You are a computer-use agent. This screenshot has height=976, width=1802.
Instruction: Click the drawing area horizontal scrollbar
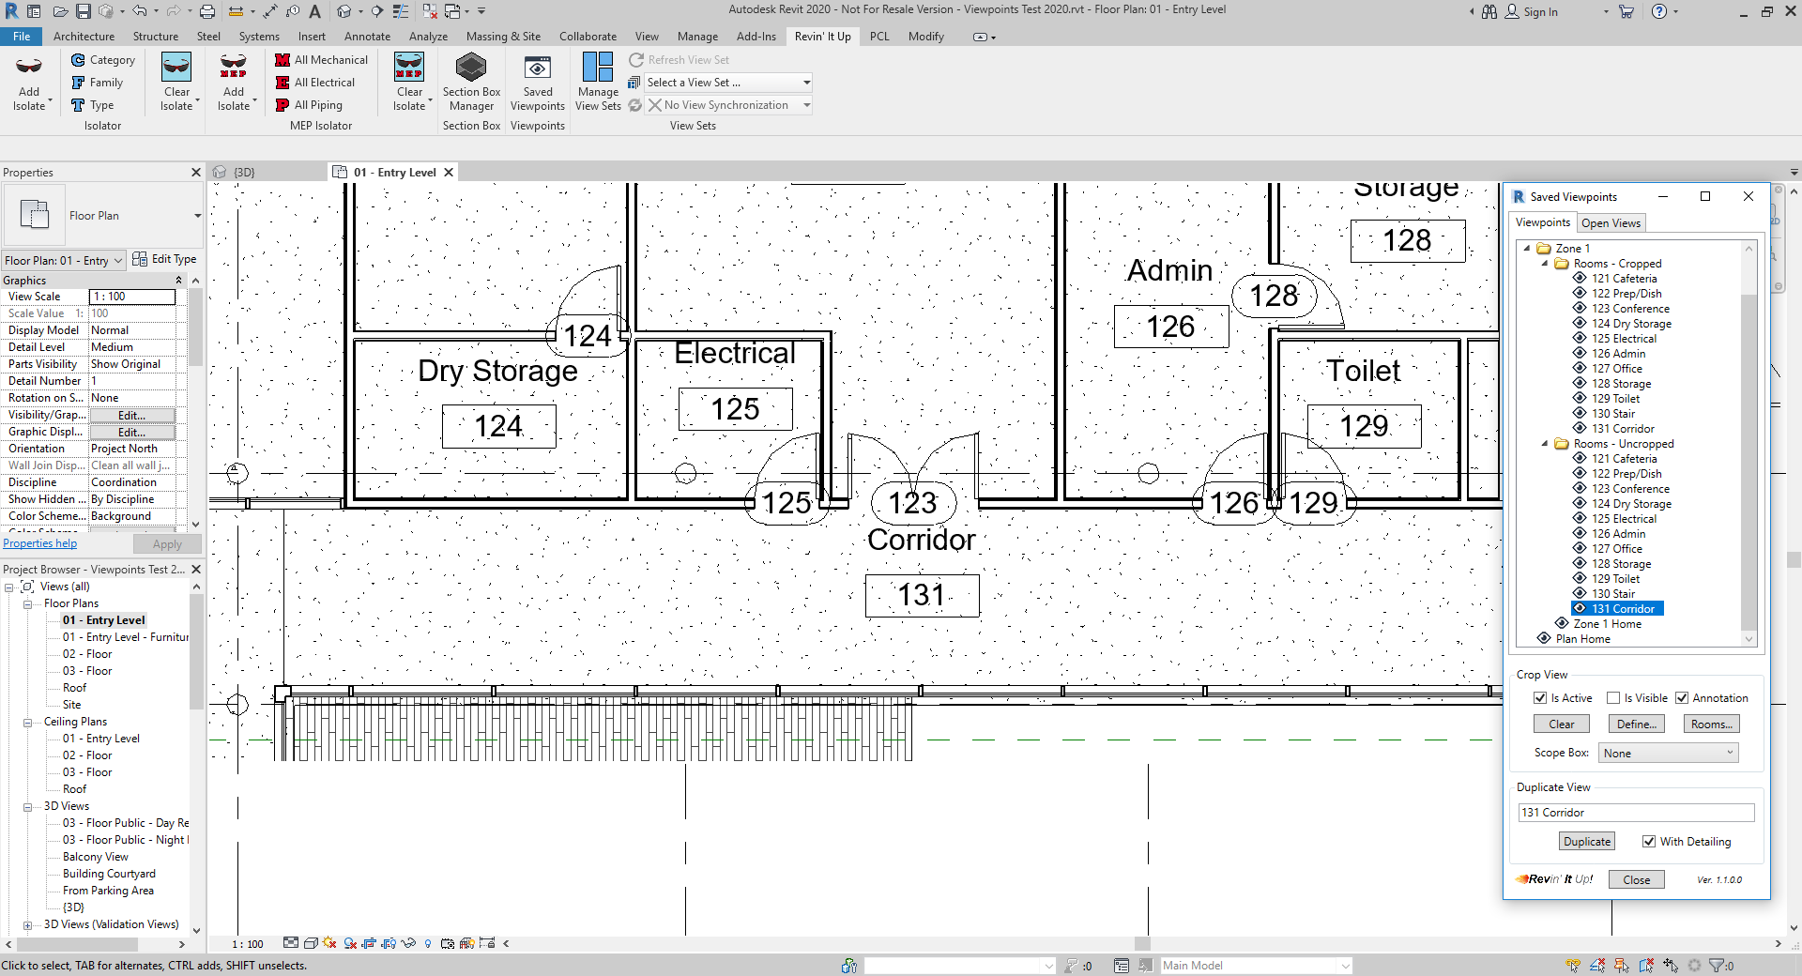(1142, 943)
